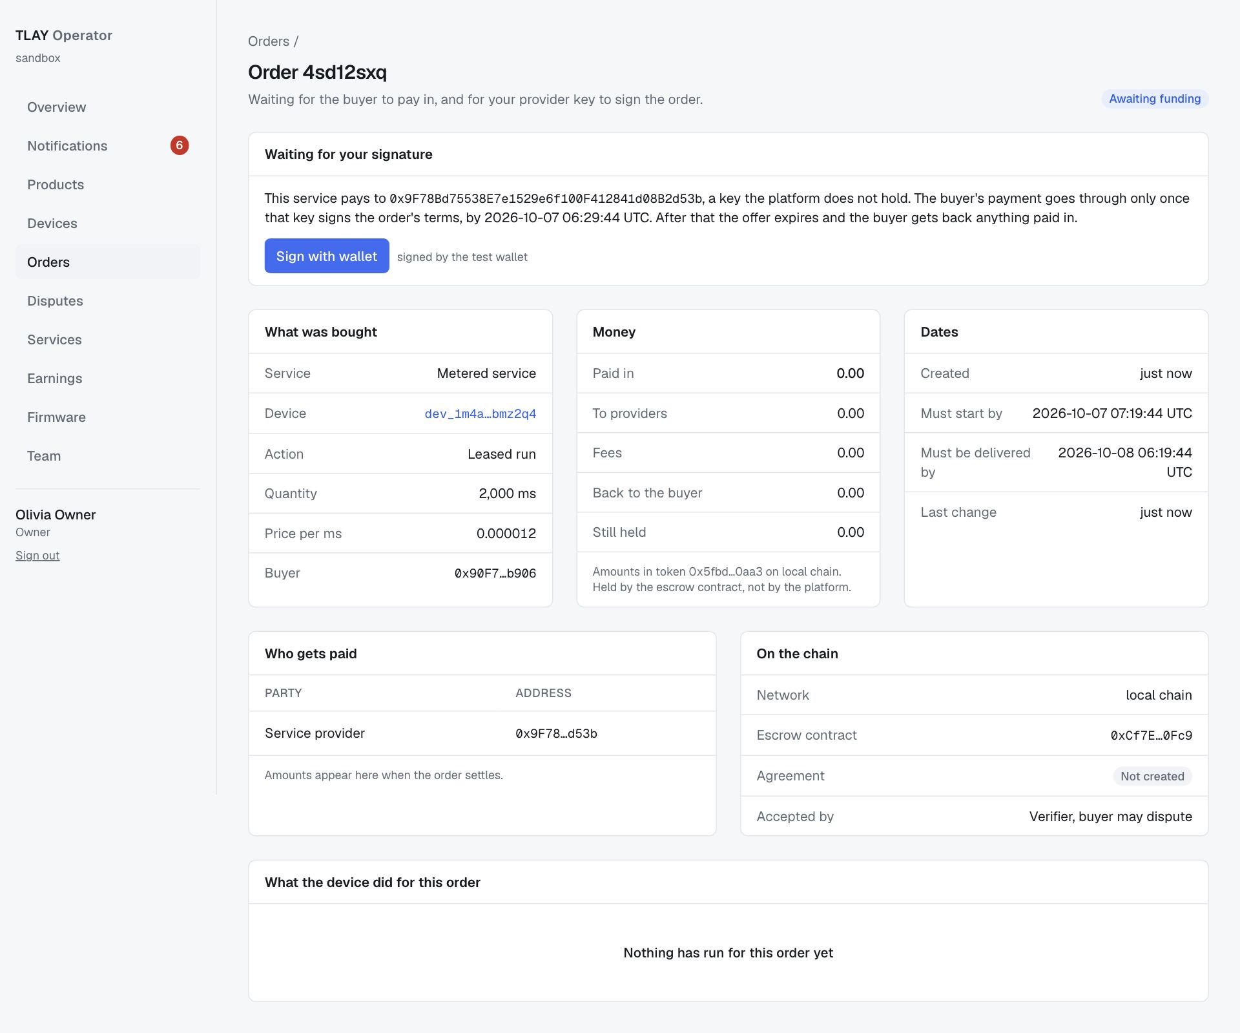Click the ADDRESS column header
The height and width of the screenshot is (1033, 1240).
tap(543, 693)
